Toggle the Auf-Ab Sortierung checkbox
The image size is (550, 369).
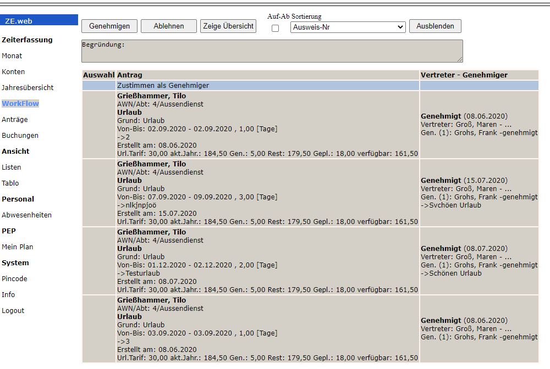pyautogui.click(x=276, y=28)
